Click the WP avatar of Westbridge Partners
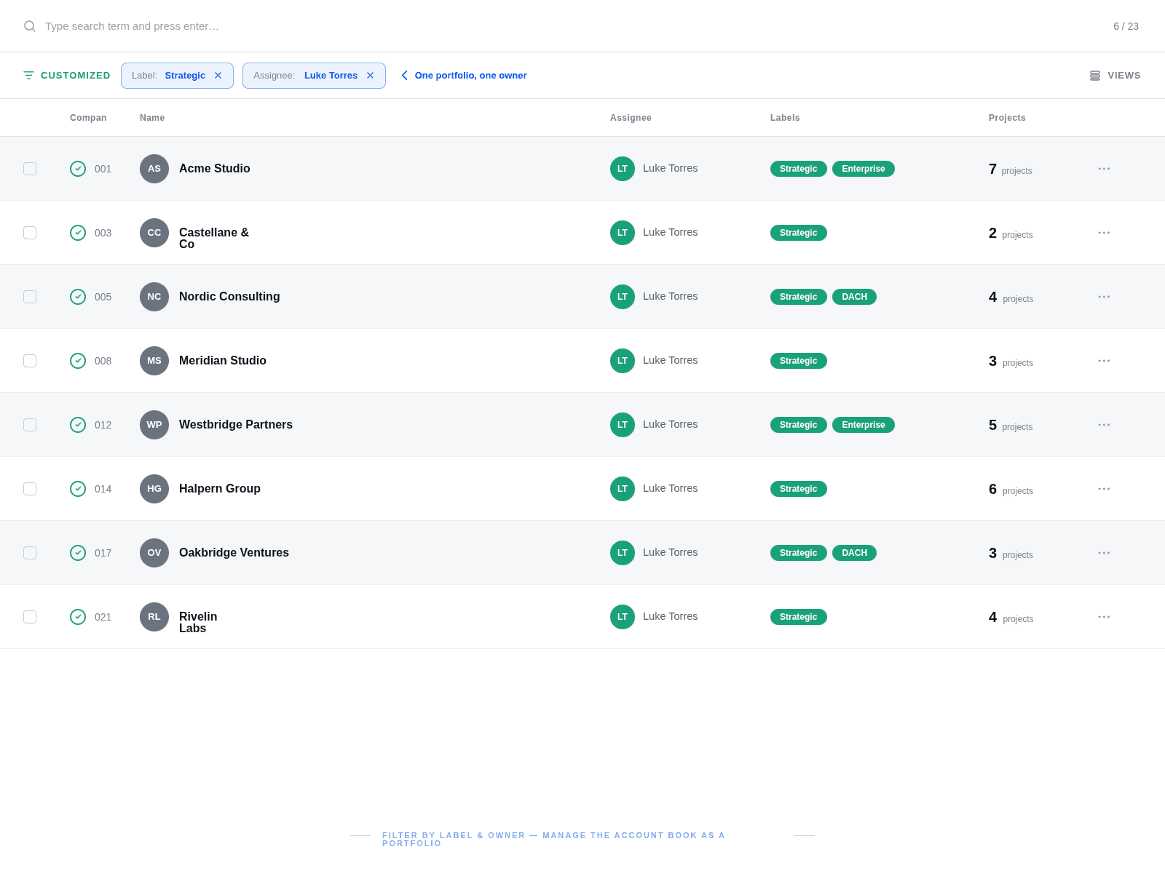Image resolution: width=1165 pixels, height=873 pixels. click(x=154, y=425)
